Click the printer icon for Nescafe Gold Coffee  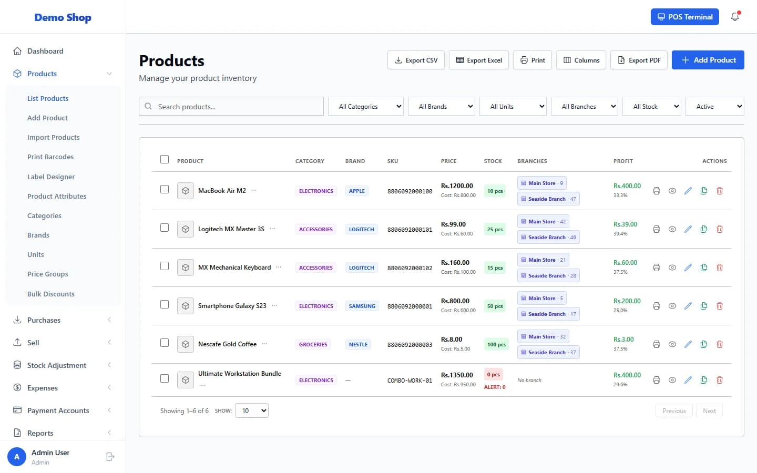pos(657,344)
